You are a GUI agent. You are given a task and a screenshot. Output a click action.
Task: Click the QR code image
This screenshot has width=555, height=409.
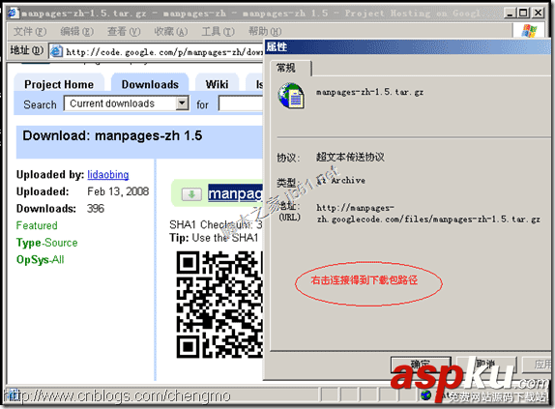[219, 305]
